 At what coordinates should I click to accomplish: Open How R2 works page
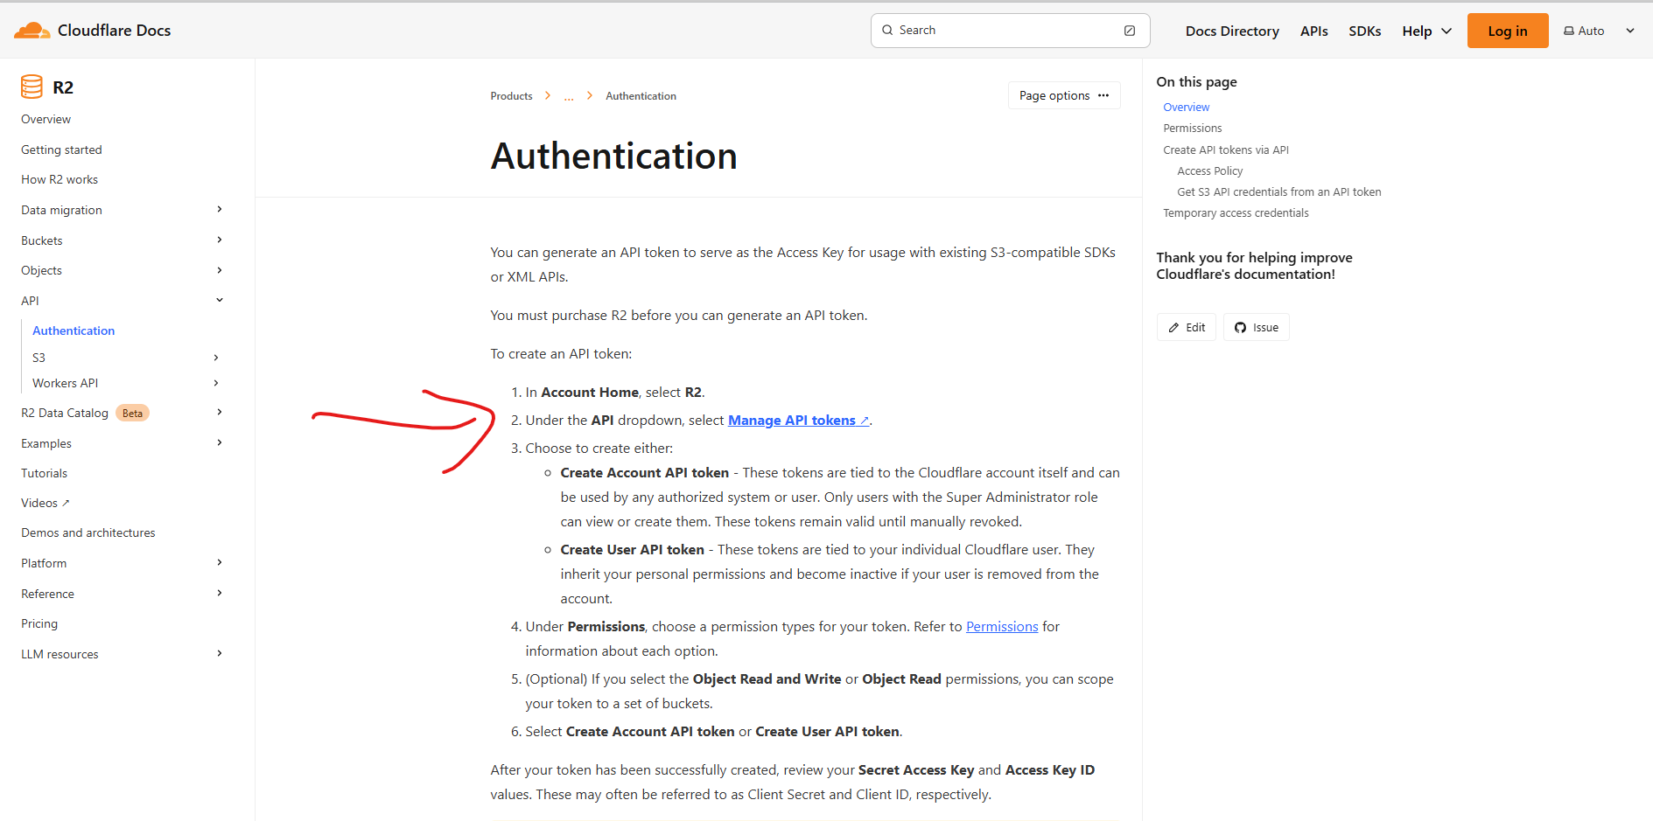[60, 179]
